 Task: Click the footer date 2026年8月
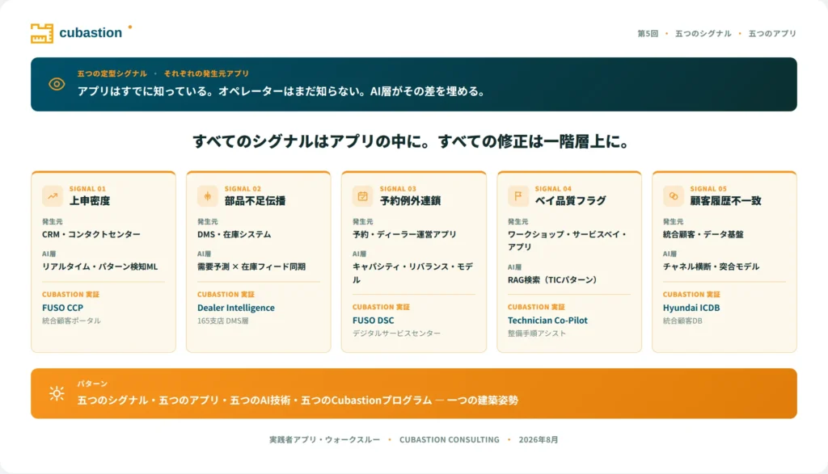click(539, 440)
